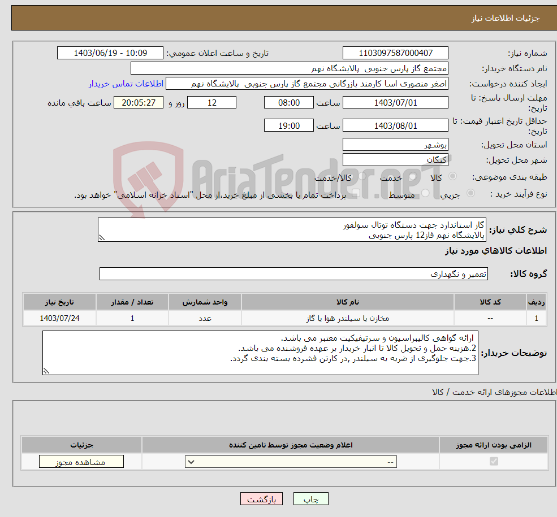
Task: Click the مشاهده مجوز button
Action: pos(81,462)
